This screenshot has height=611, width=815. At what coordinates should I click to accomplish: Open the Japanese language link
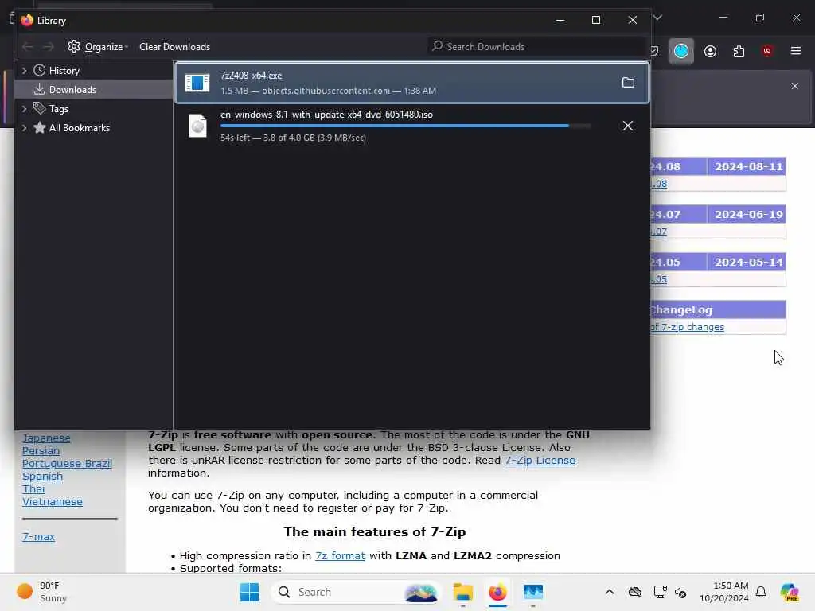pos(46,438)
